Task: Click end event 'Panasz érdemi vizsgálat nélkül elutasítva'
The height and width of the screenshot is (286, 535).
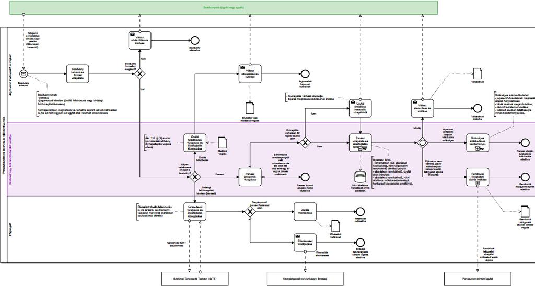Action: 305,177
